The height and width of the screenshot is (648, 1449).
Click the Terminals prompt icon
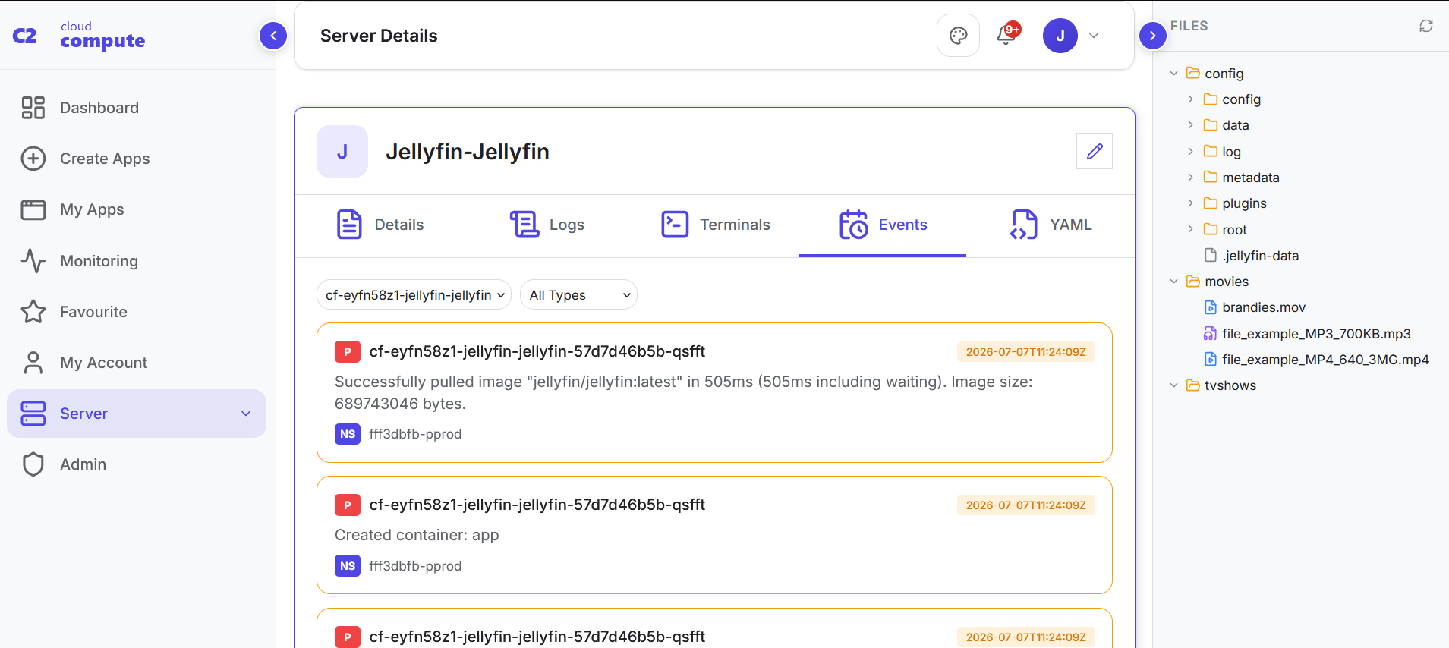(675, 225)
